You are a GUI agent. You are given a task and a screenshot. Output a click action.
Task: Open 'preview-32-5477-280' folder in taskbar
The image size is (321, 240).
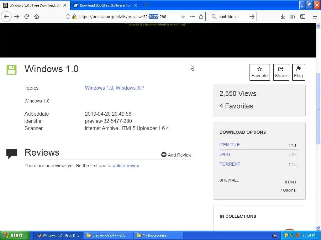pos(108,235)
